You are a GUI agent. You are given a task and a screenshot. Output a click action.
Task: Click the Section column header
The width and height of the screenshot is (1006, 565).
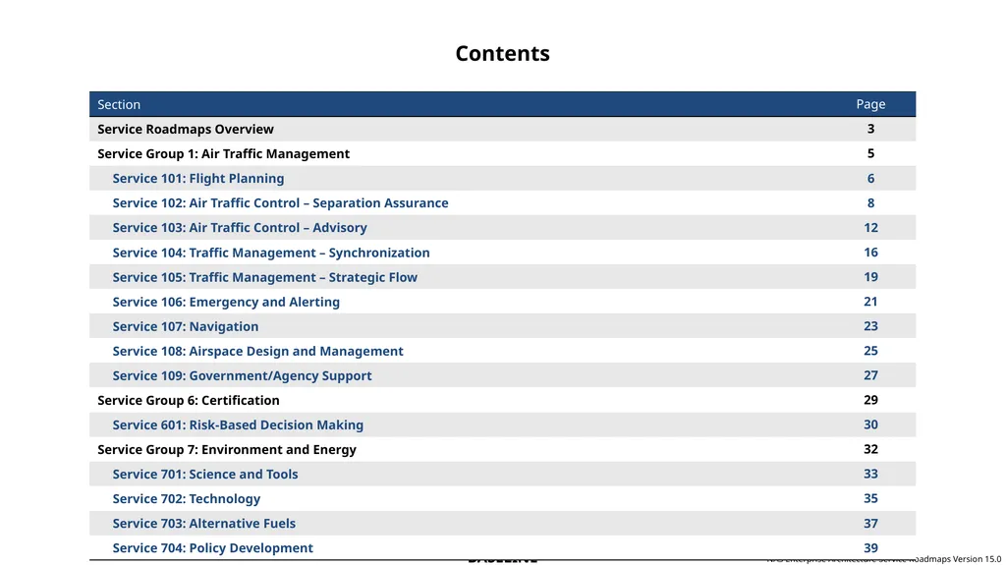click(x=119, y=104)
